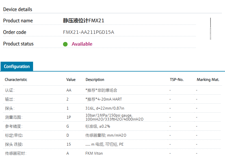
Task: Click the Marking Mat. column header
Action: [x=208, y=79]
